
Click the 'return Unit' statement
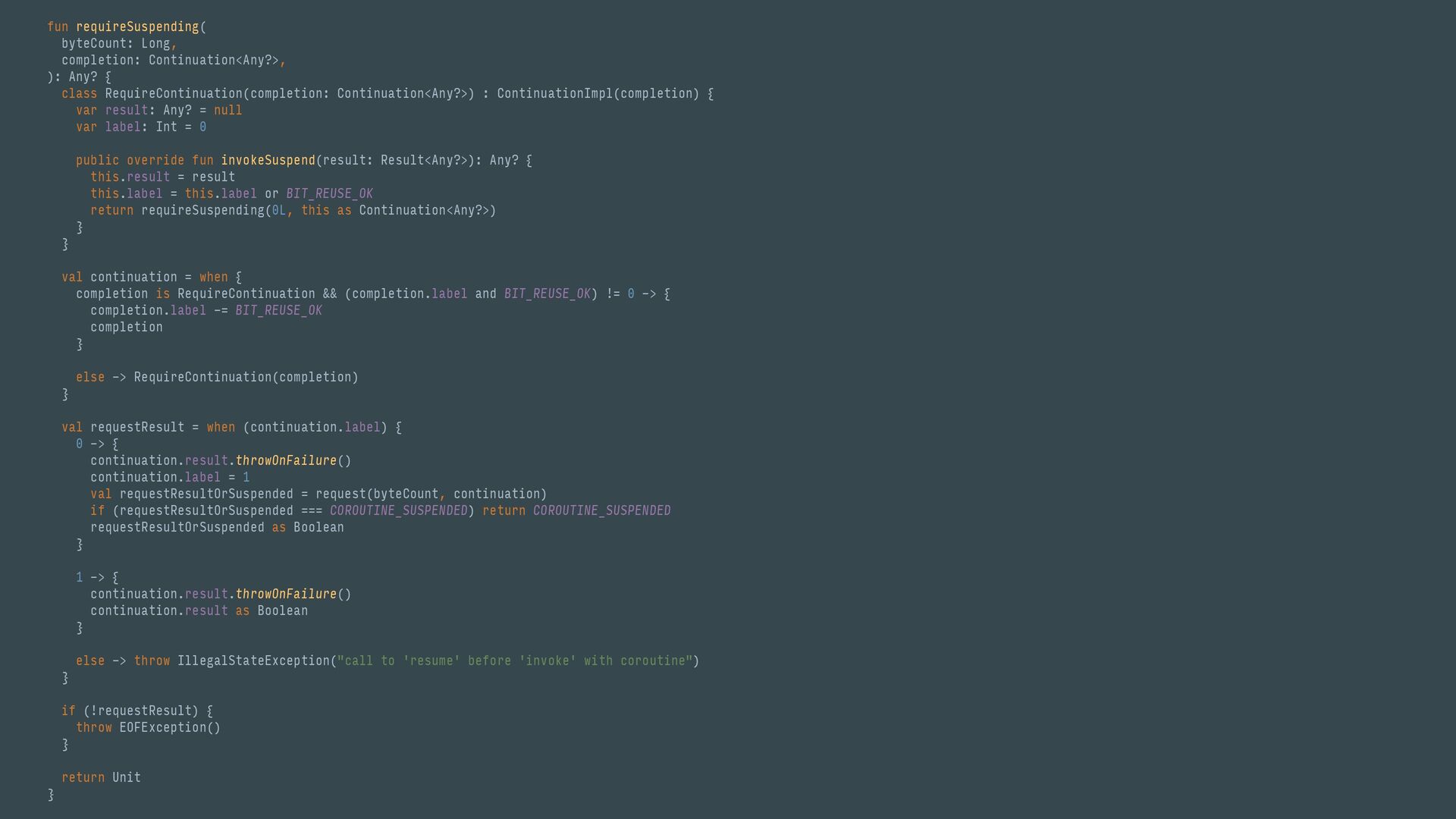tap(102, 778)
